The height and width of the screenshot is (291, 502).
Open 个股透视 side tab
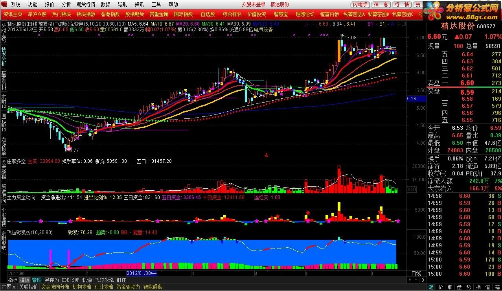tap(4, 216)
